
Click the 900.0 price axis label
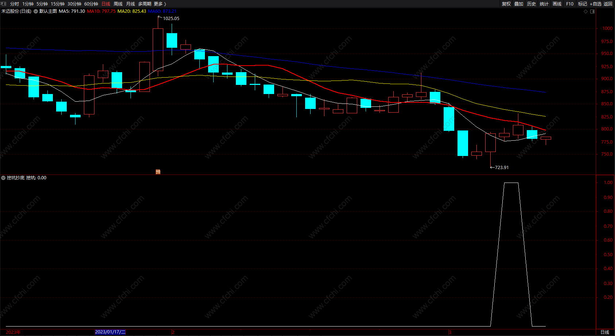tap(607, 79)
